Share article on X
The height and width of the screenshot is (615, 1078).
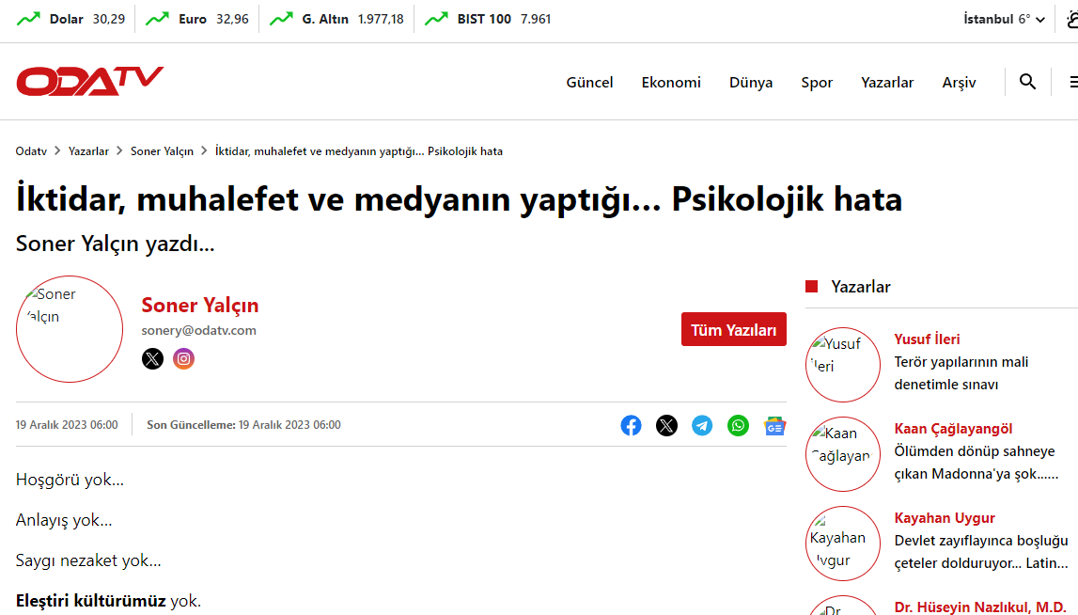click(666, 426)
